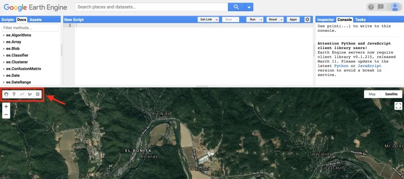Zoom out on the map
This screenshot has width=404, height=179.
point(6,115)
